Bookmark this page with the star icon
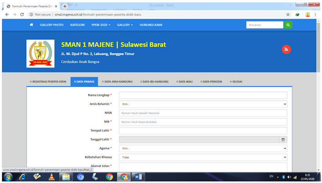This screenshot has width=322, height=183. pyautogui.click(x=288, y=14)
